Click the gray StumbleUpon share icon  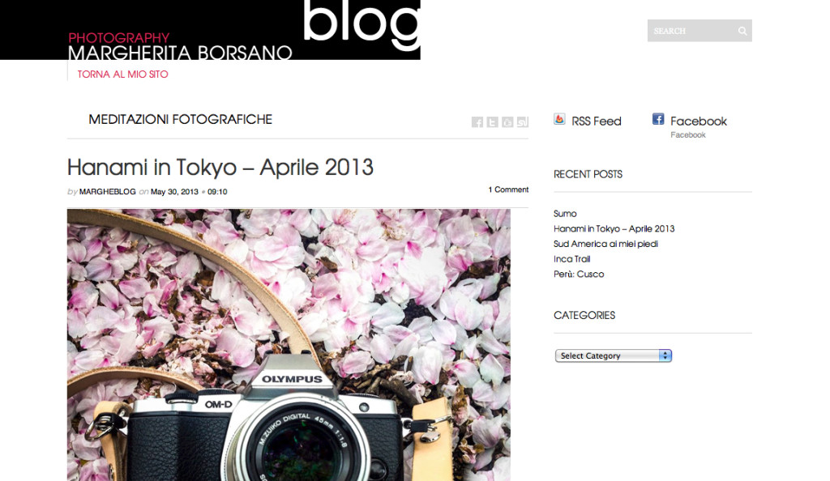click(x=523, y=122)
